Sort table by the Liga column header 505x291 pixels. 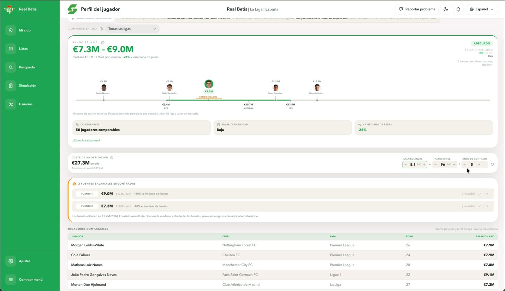tap(333, 236)
